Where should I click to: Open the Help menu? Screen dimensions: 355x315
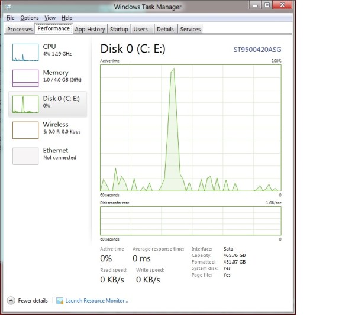click(x=66, y=18)
